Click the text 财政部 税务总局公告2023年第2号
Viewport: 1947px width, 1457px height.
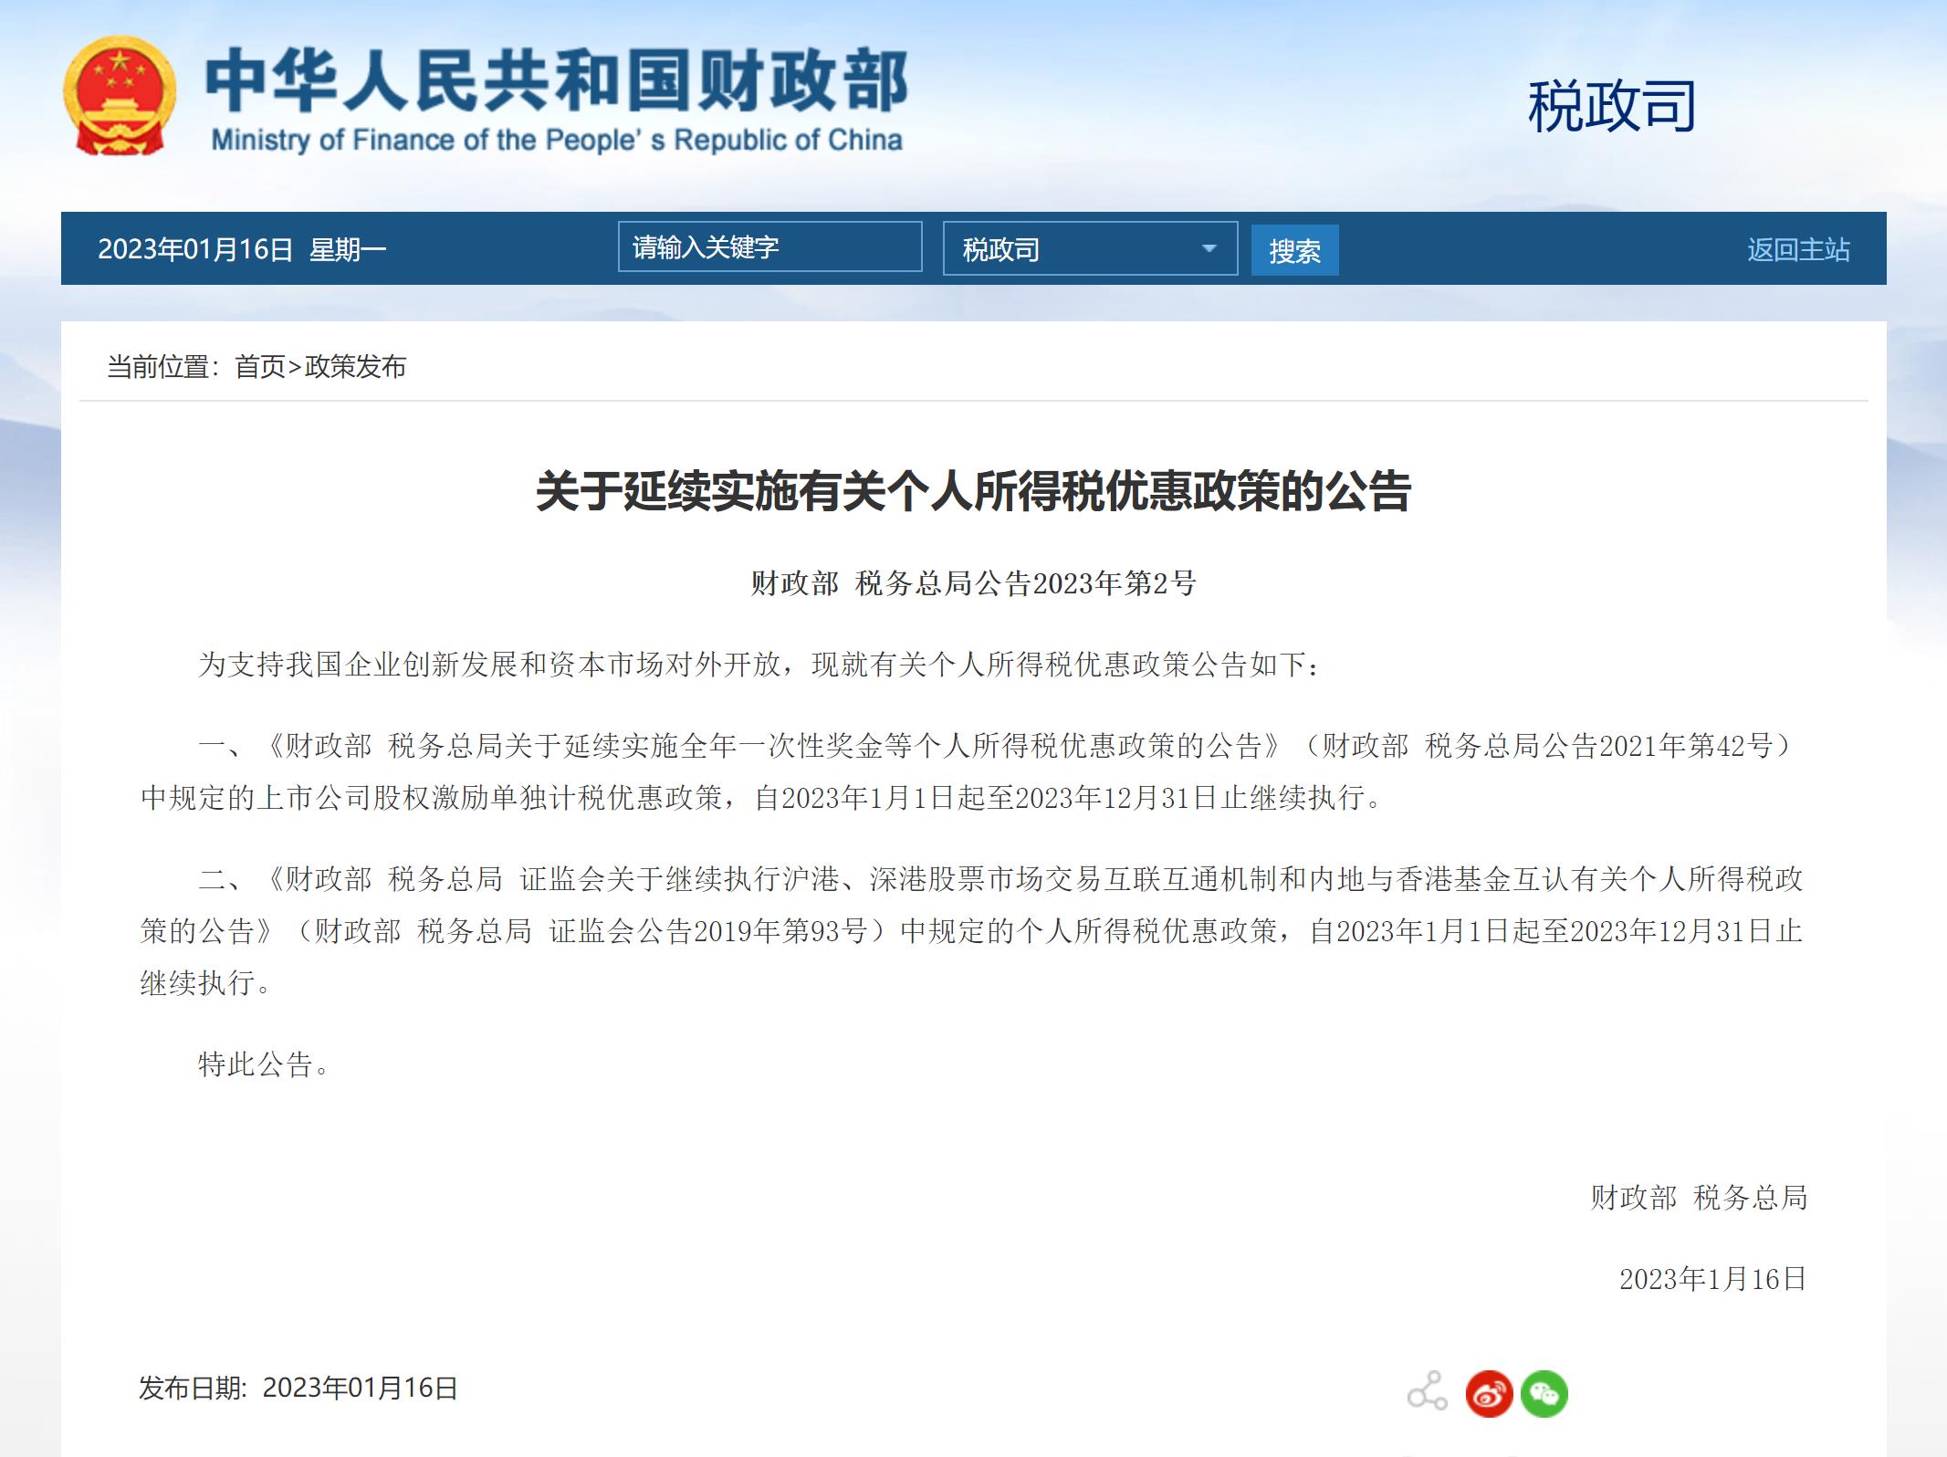(973, 583)
